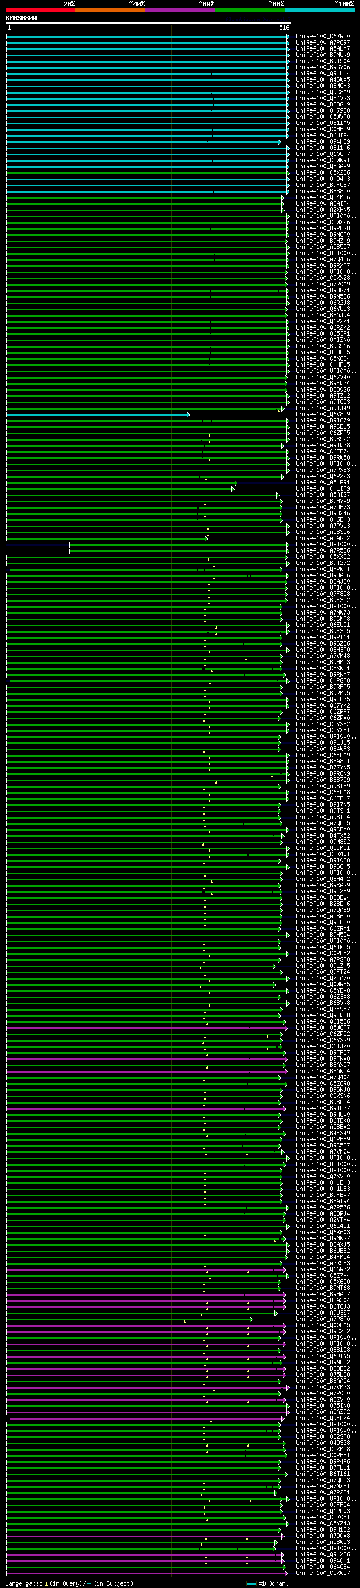The width and height of the screenshot is (360, 1588).
Task: Click the query end position 516
Action: [x=283, y=28]
